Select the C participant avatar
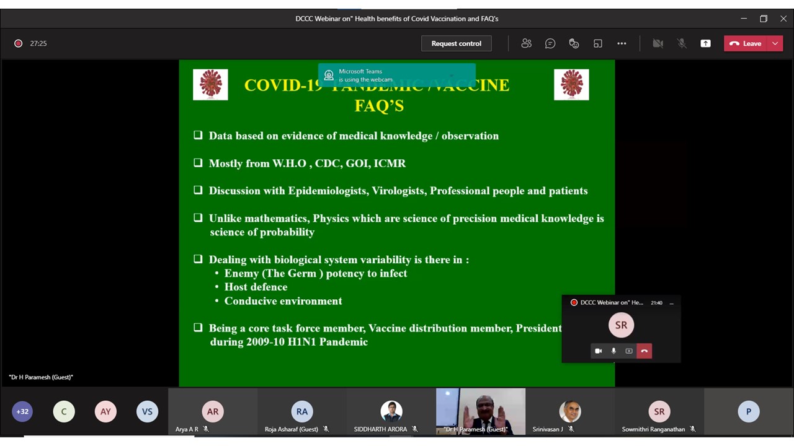 [64, 411]
